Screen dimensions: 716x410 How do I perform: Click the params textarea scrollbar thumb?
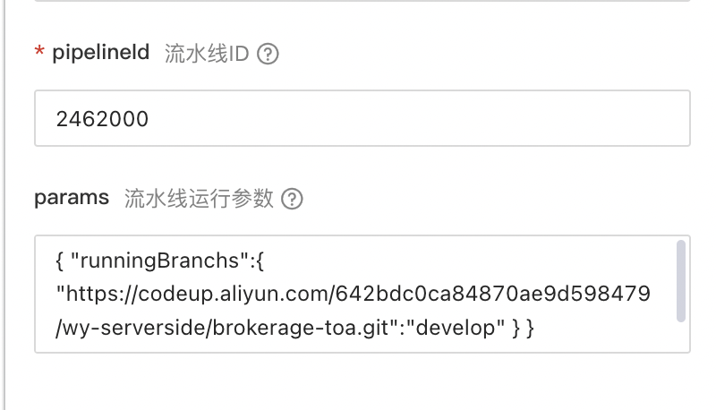[681, 280]
